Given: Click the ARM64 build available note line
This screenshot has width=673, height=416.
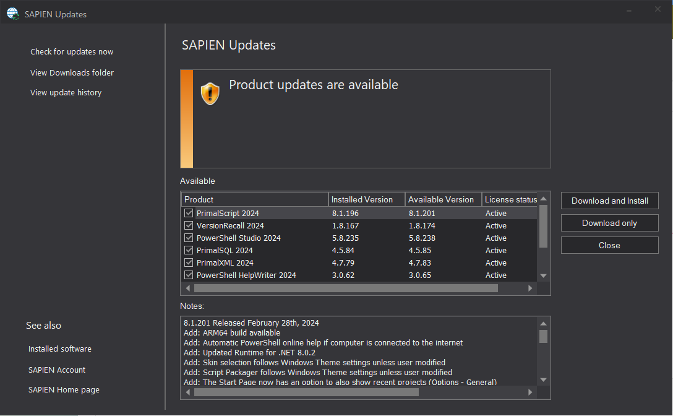Looking at the screenshot, I should click(x=232, y=332).
